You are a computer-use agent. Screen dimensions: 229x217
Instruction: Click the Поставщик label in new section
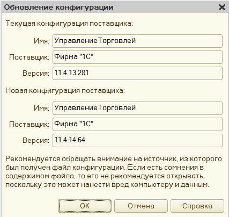click(29, 125)
